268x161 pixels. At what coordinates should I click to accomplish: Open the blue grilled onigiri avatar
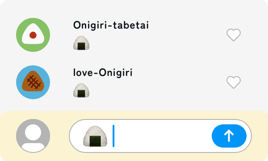click(33, 82)
